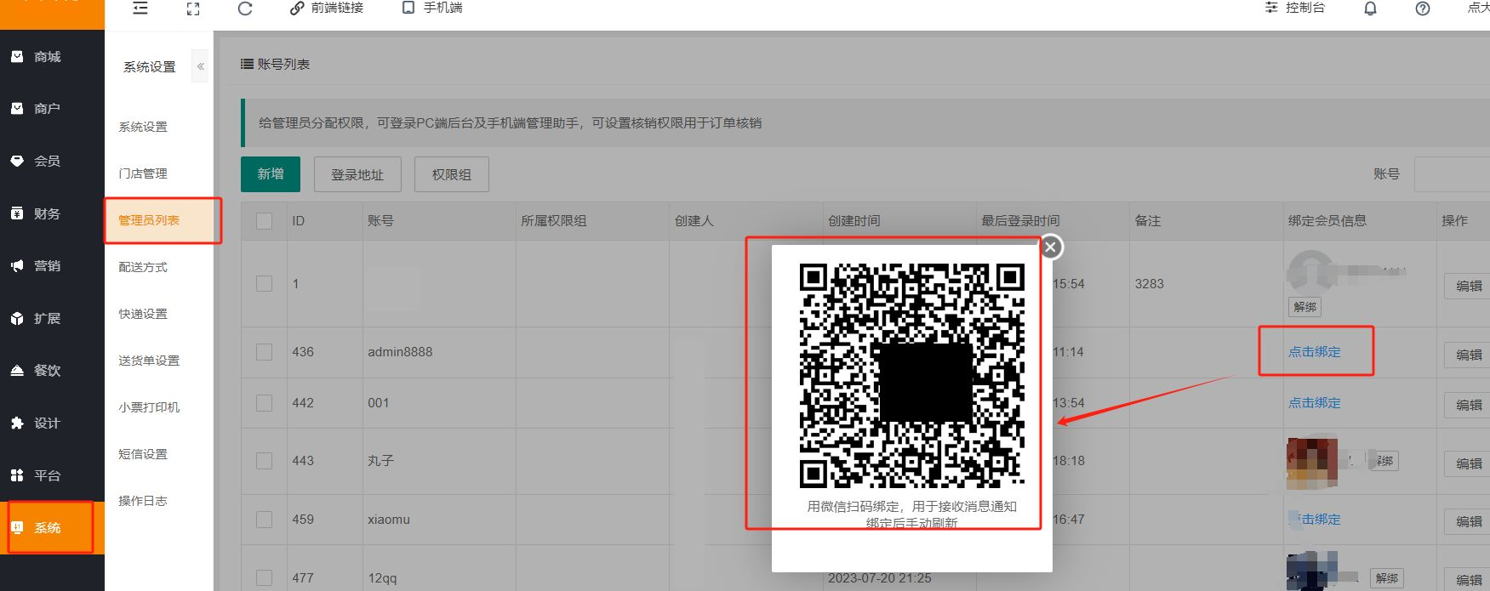Click the 权限组 button
The width and height of the screenshot is (1490, 591).
451,174
